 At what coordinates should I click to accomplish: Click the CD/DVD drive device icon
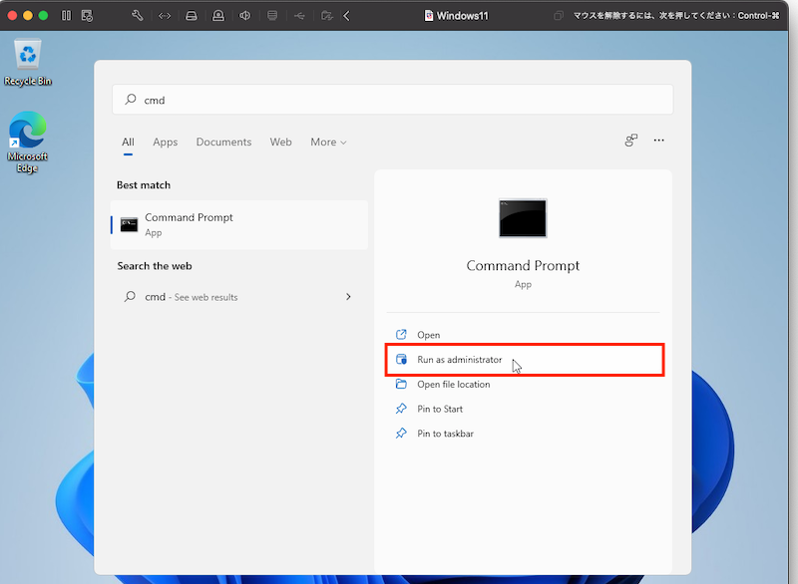218,16
